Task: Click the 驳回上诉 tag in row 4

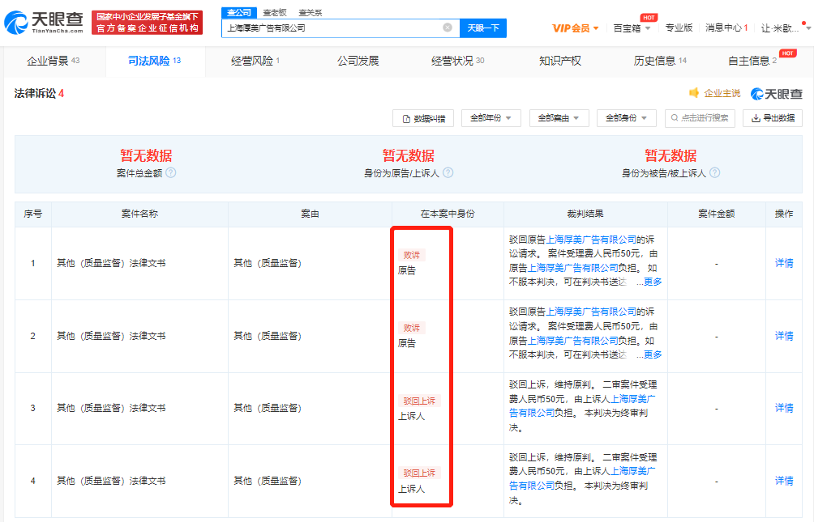Action: tap(419, 473)
